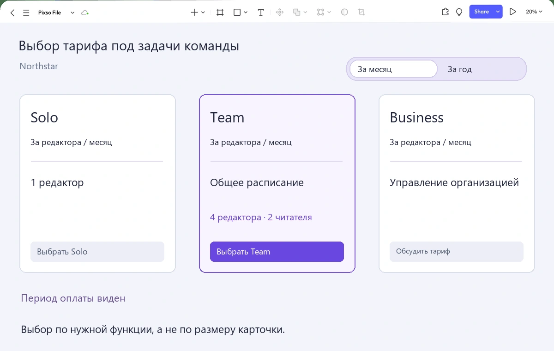Viewport: 554px width, 351px height.
Task: Select the Move/plus tool
Action: tap(194, 12)
